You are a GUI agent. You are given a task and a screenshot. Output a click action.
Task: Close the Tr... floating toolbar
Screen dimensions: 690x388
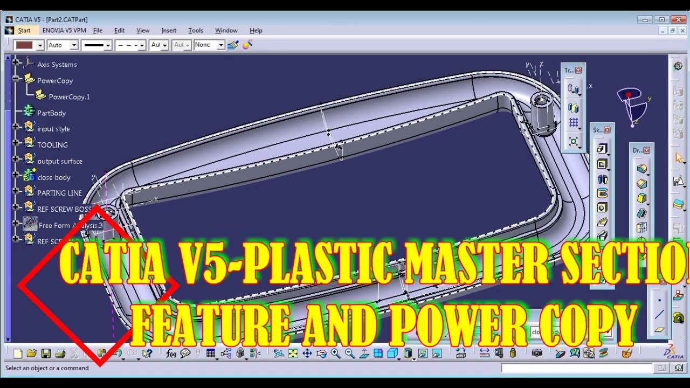pyautogui.click(x=578, y=70)
